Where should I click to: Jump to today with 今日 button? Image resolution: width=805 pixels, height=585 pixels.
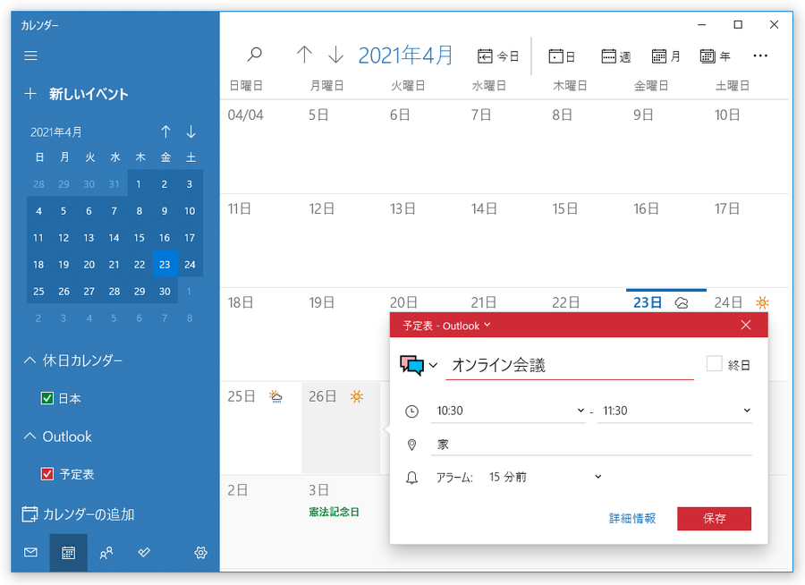point(498,56)
